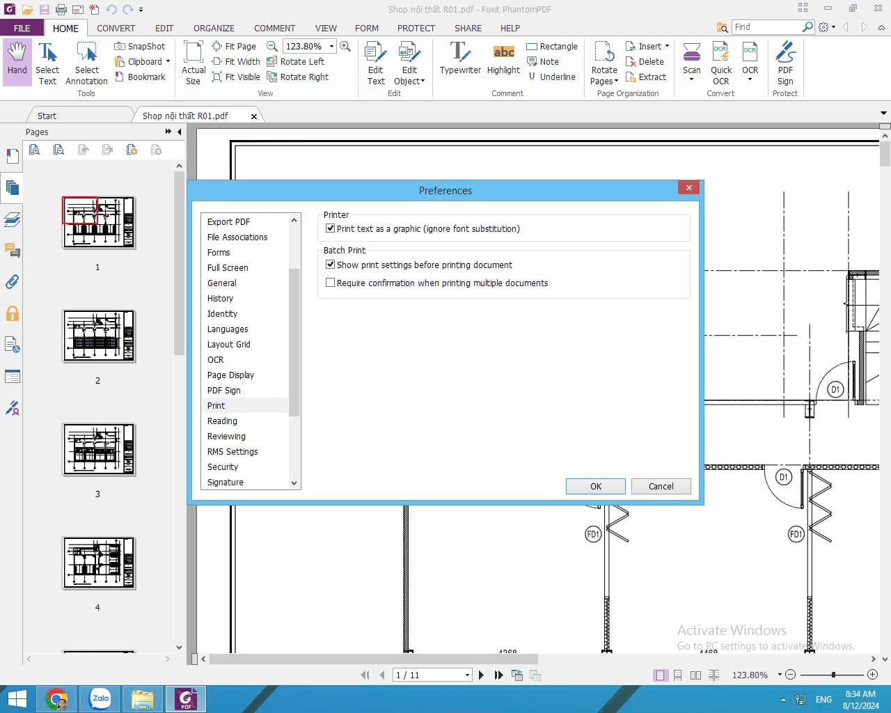Jump to the last page
This screenshot has width=891, height=713.
pos(498,675)
